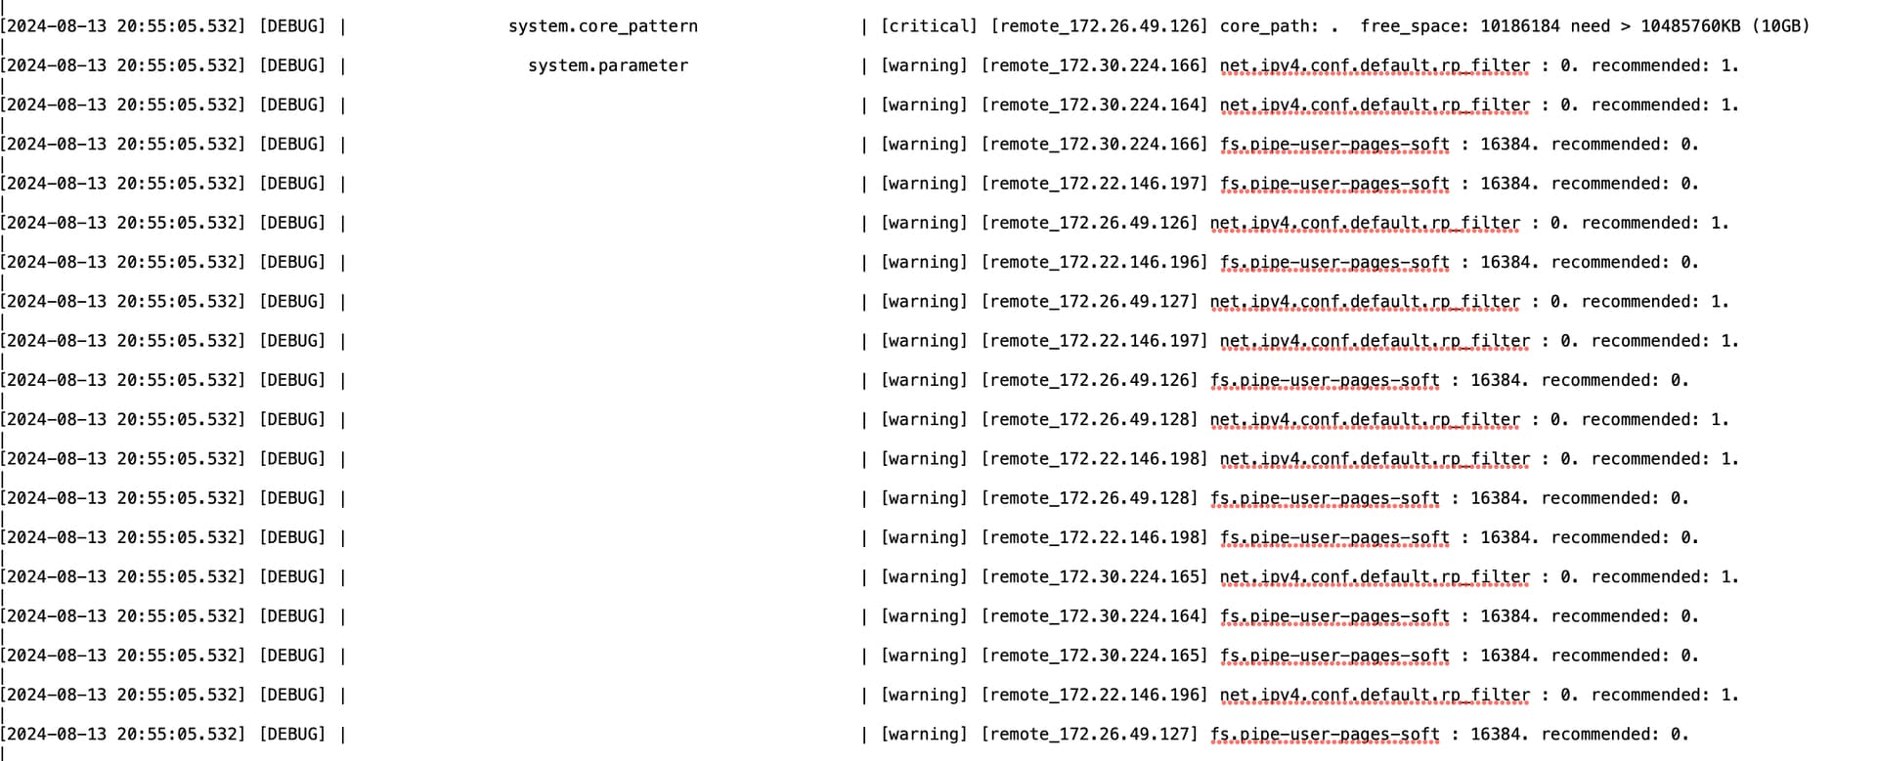Click rp_filter text for remote_172.30.224.165

pos(1375,576)
